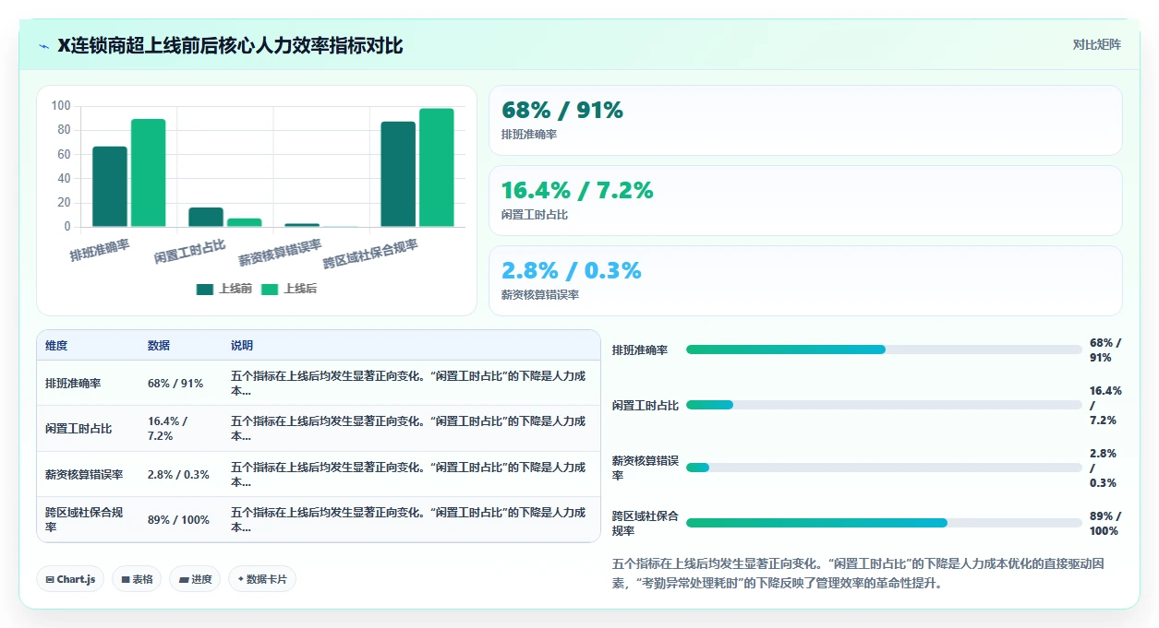
Task: Click the 跨区域社保合规率 x-axis label on the chart
Action: pos(370,254)
